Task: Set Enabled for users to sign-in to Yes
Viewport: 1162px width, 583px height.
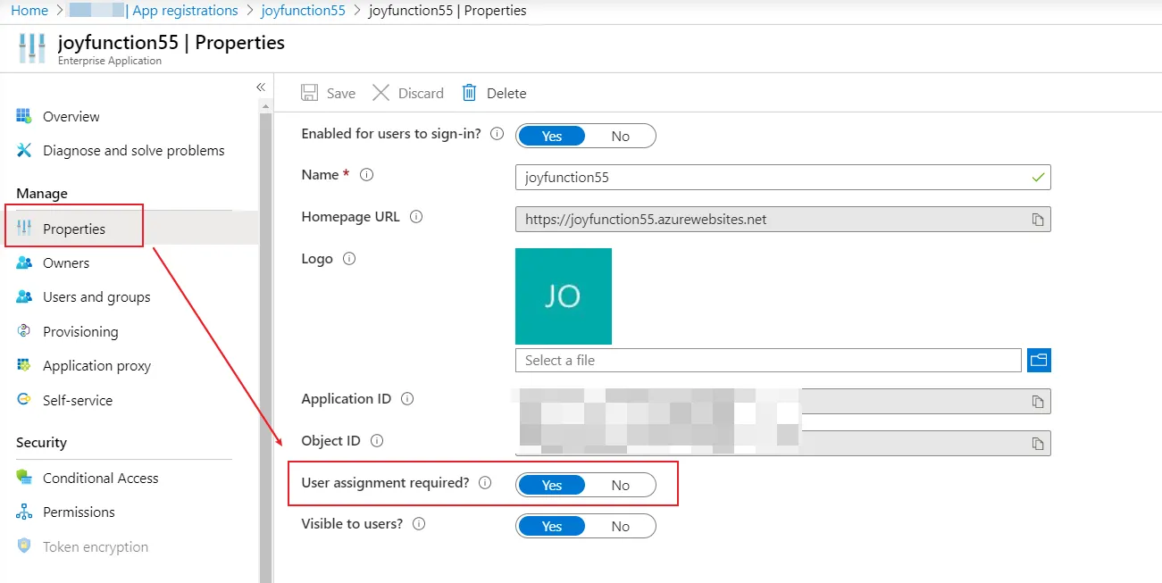Action: (x=552, y=136)
